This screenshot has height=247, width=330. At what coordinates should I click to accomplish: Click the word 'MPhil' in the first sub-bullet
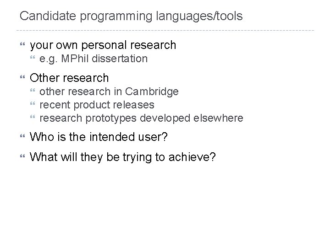[x=72, y=59]
